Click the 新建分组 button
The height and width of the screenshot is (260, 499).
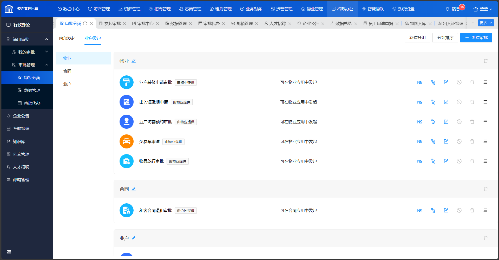[x=417, y=38]
